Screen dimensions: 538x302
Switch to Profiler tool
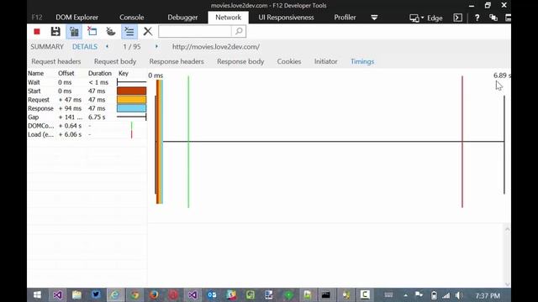(x=345, y=18)
